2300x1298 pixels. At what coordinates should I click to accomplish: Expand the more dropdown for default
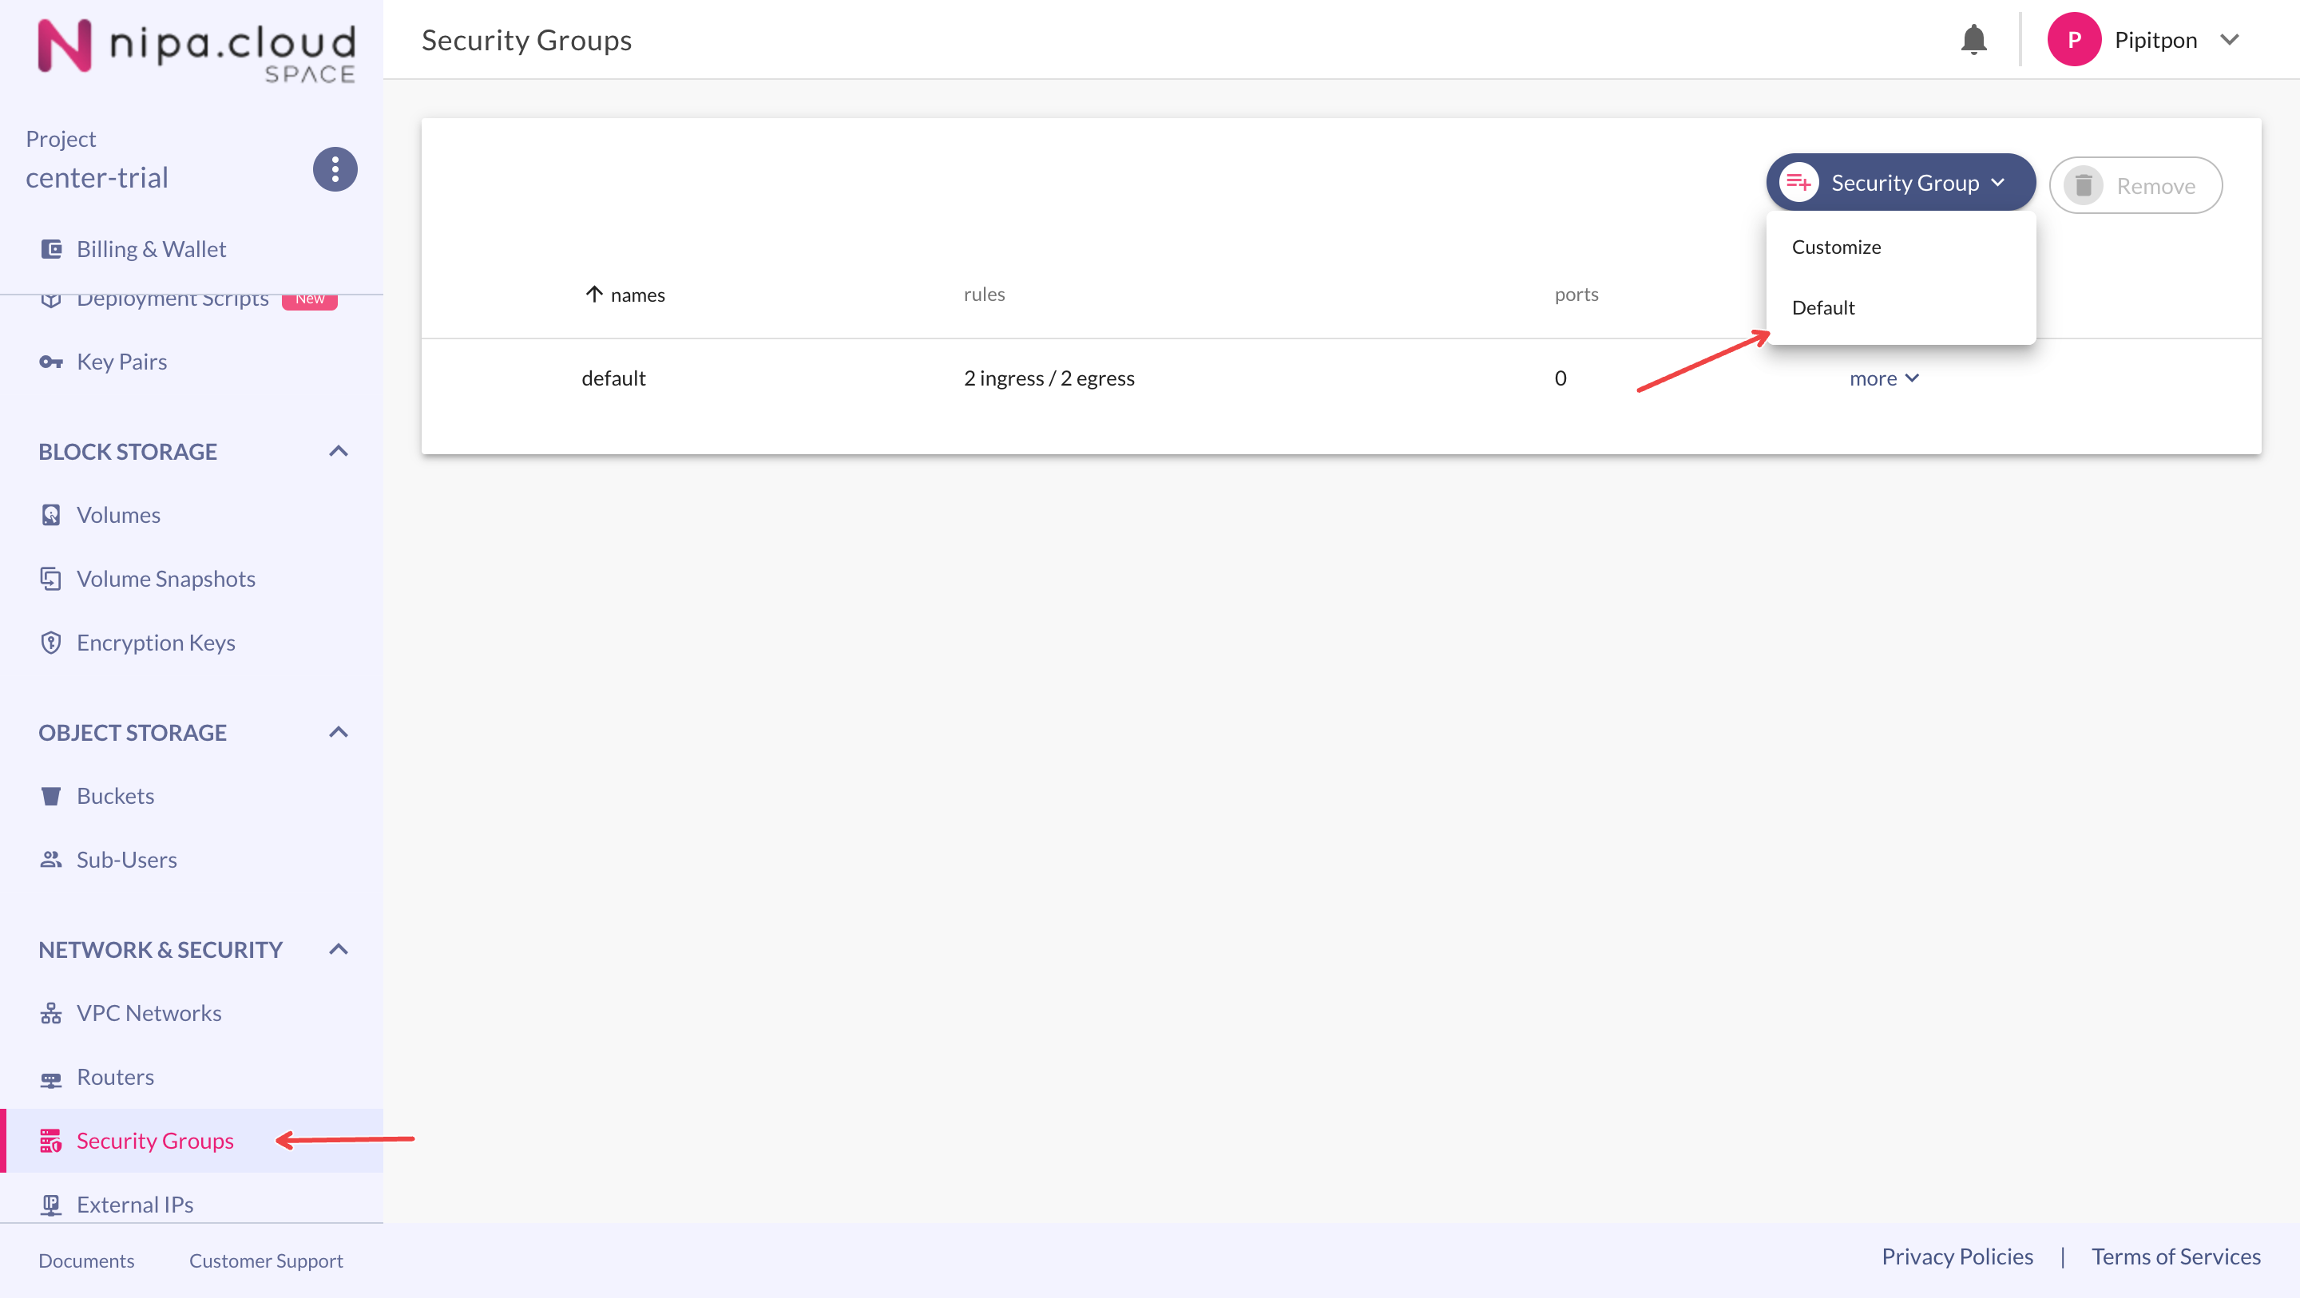coord(1884,378)
